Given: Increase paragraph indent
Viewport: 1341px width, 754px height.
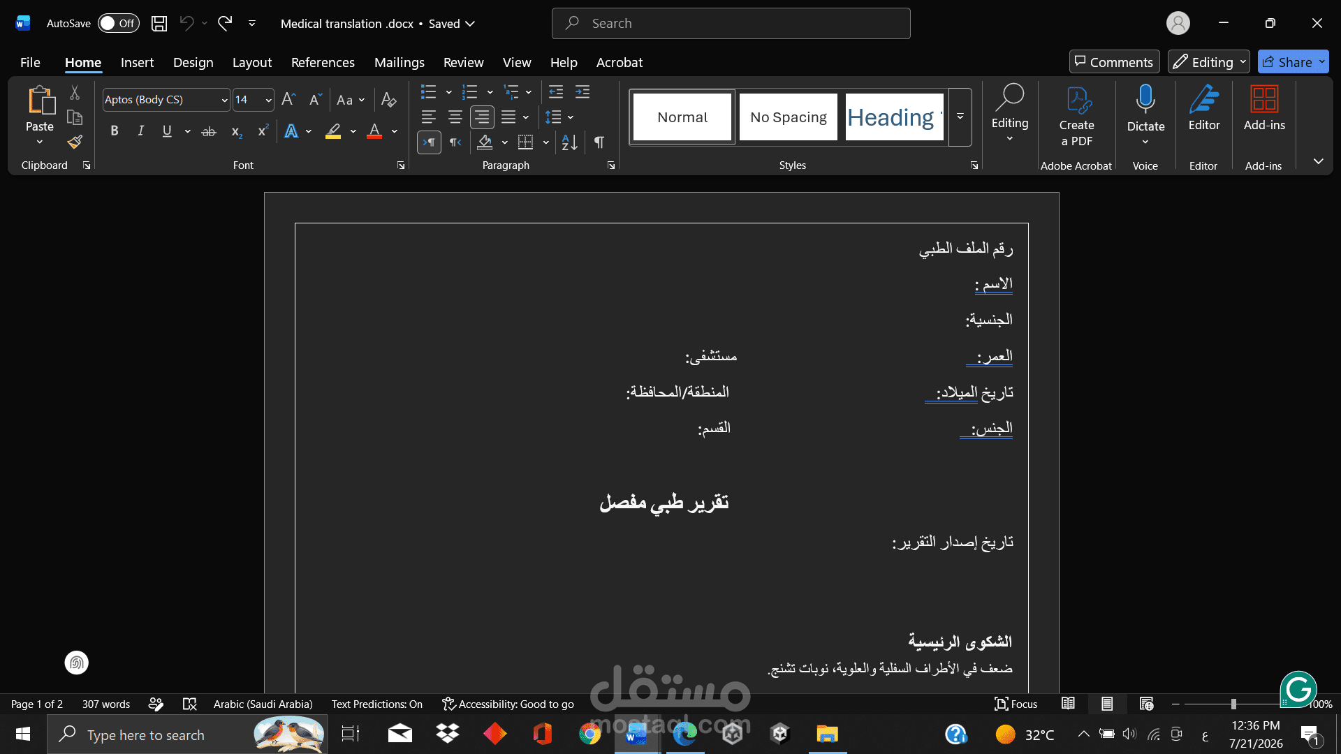Looking at the screenshot, I should point(582,91).
